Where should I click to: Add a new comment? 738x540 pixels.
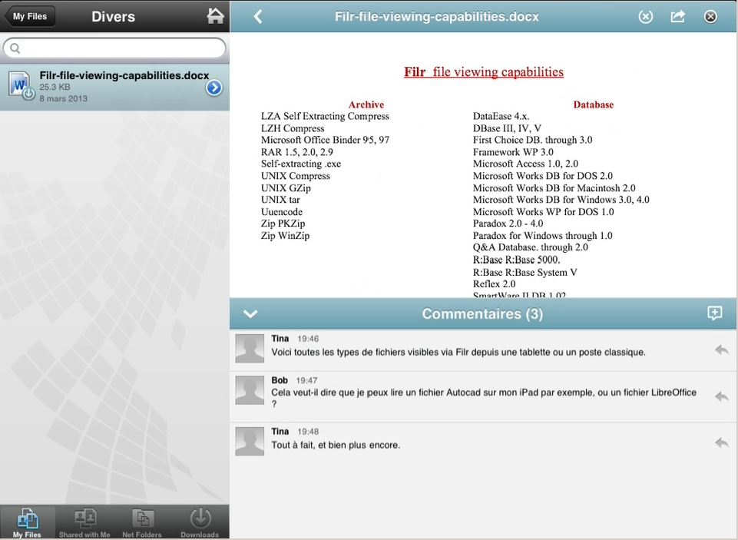(714, 313)
